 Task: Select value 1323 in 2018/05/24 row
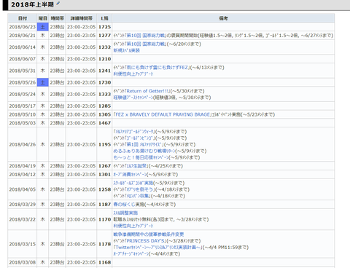(104, 94)
